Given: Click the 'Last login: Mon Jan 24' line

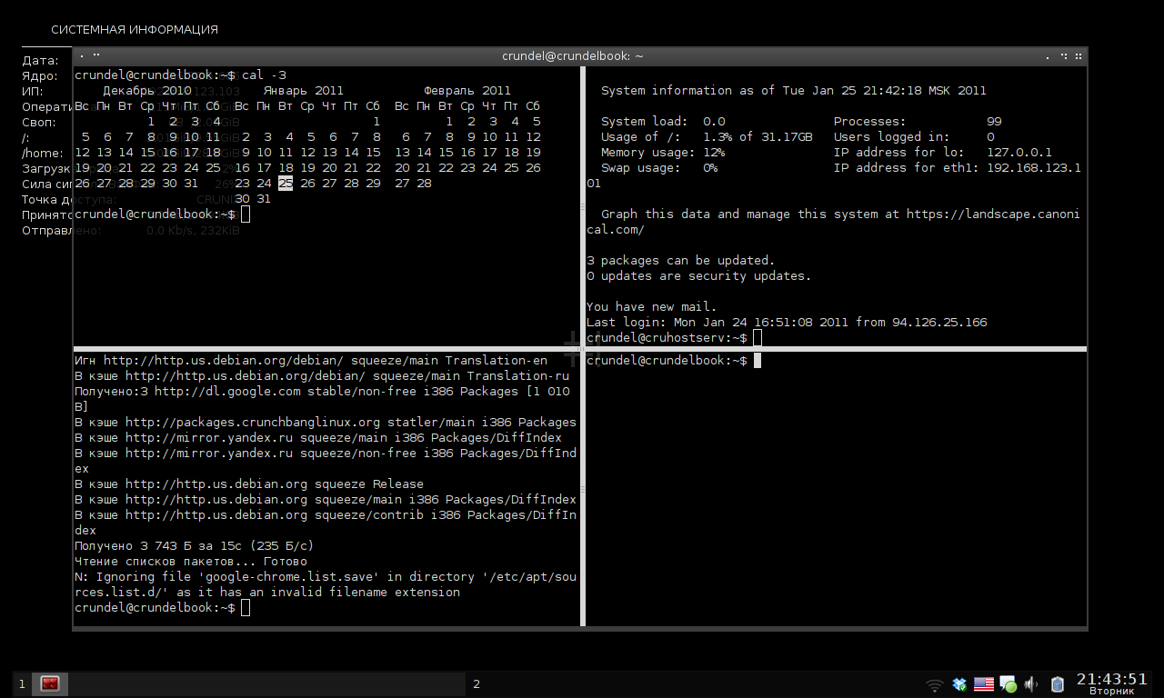Looking at the screenshot, I should point(787,323).
